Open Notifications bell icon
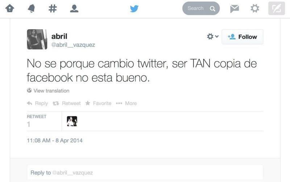Screen dimensions: 290x182 (x=31, y=8)
